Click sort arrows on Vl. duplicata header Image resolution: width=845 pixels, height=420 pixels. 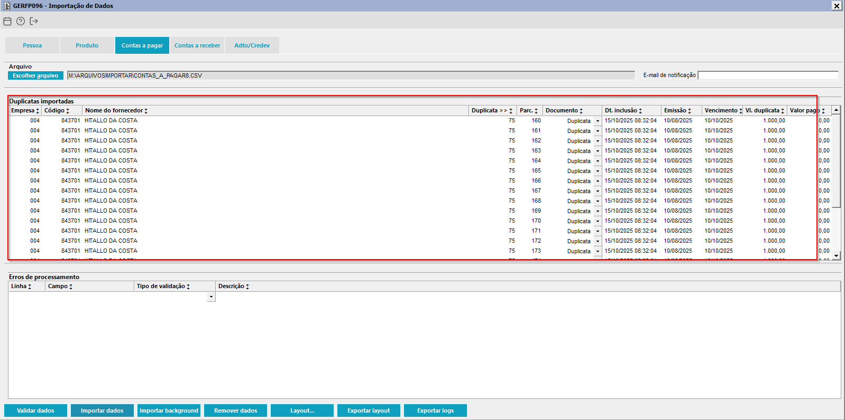tap(783, 111)
